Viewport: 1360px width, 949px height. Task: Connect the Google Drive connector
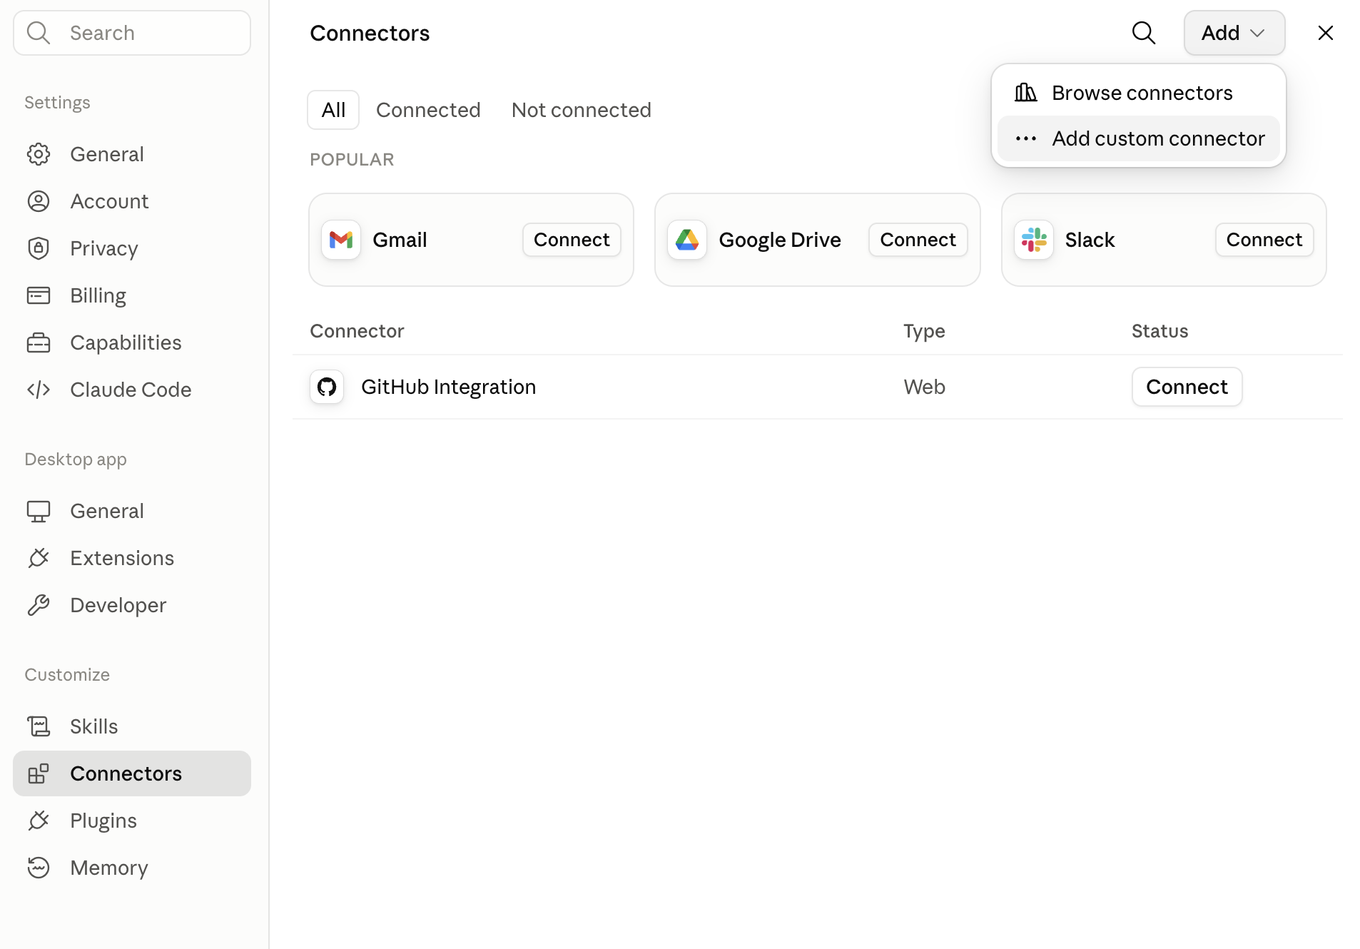pyautogui.click(x=918, y=240)
